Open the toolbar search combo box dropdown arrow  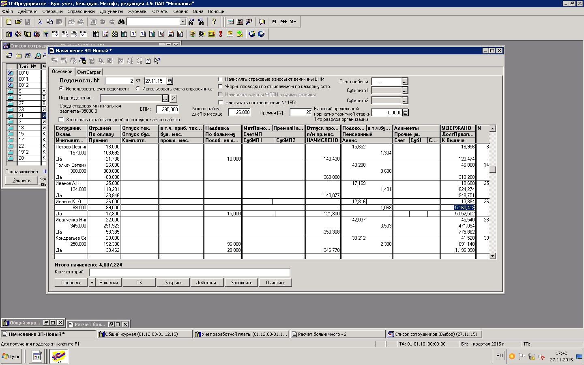click(x=182, y=21)
